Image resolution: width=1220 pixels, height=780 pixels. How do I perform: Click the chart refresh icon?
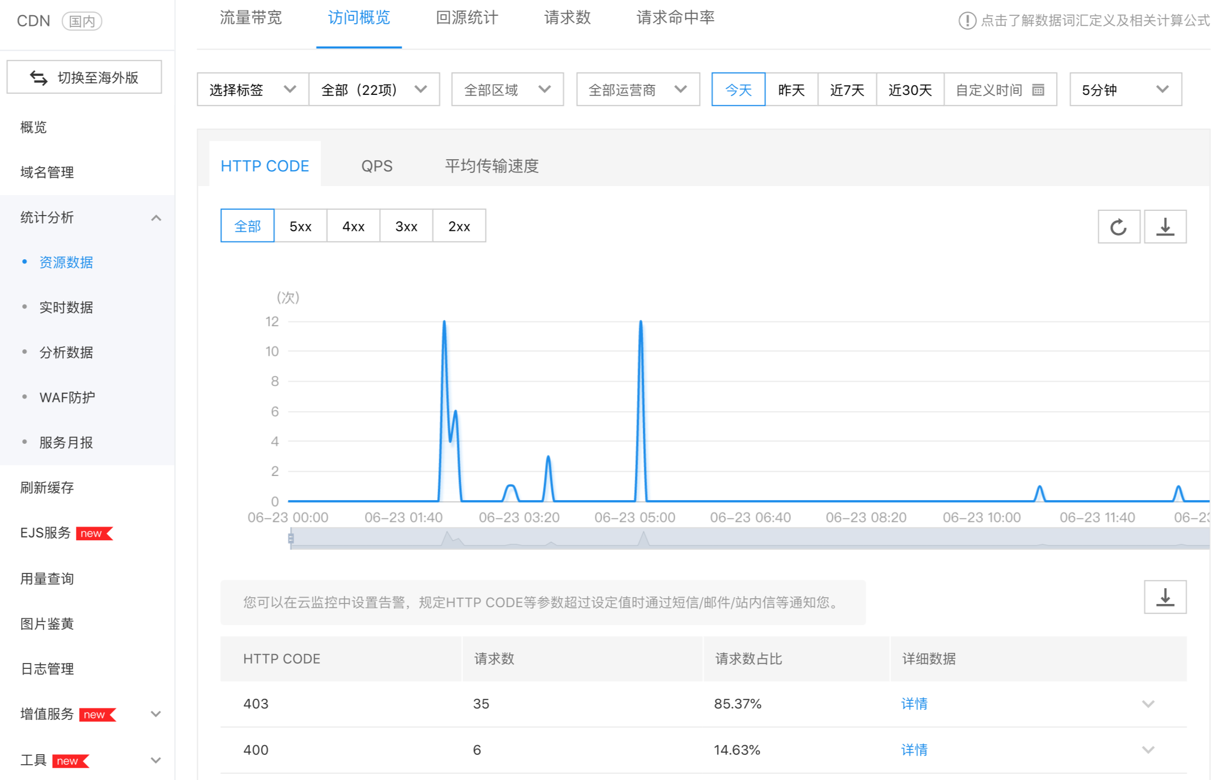point(1118,227)
